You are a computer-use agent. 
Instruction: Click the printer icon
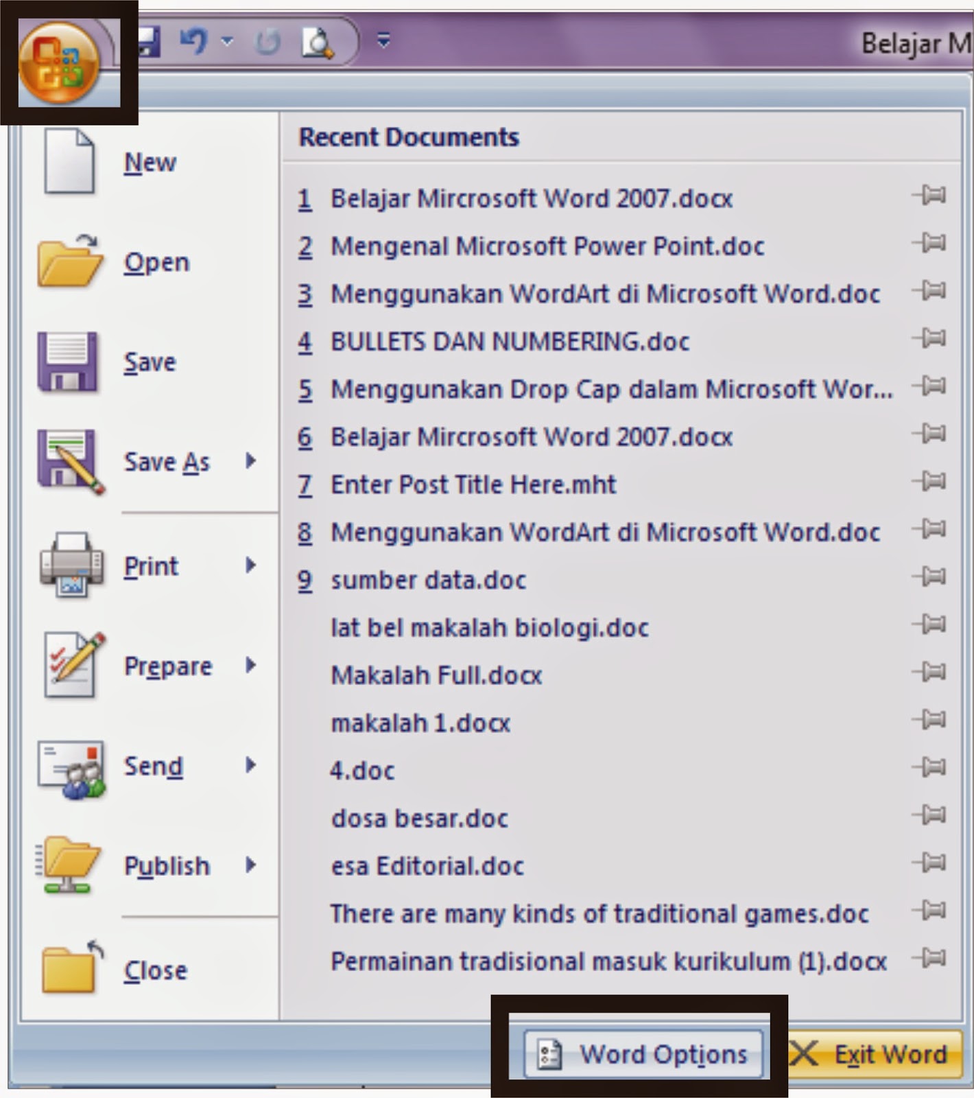[71, 564]
